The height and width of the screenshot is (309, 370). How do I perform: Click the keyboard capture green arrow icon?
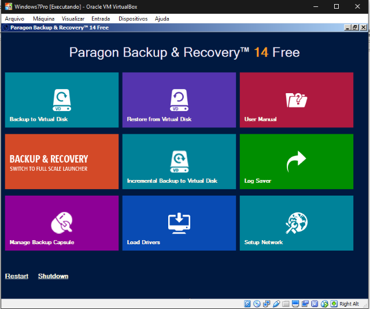[334, 304]
